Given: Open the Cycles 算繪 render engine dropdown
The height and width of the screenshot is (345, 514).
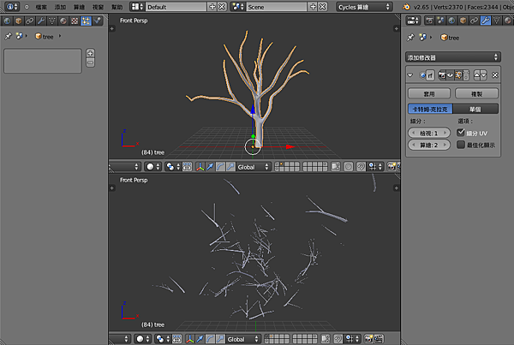Looking at the screenshot, I should (x=364, y=7).
